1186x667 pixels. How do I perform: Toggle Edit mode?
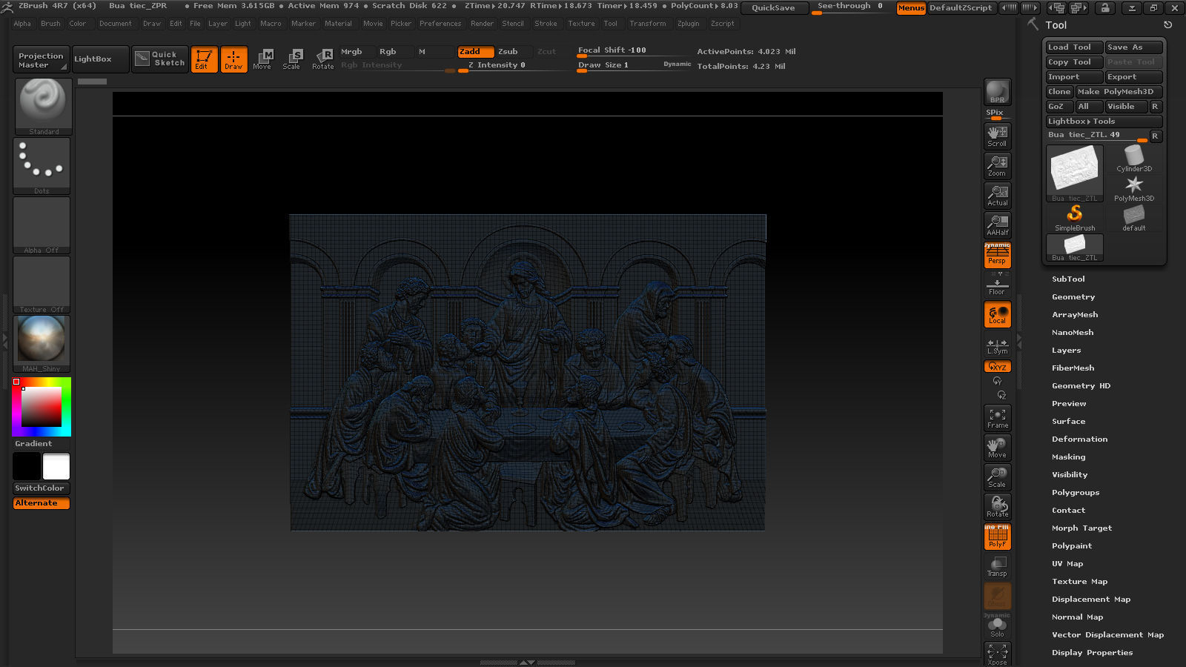coord(204,59)
